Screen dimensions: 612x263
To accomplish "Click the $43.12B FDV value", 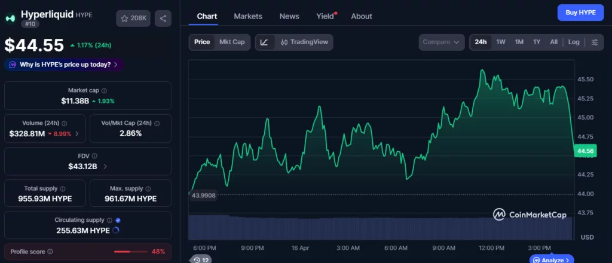I will 82,167.
